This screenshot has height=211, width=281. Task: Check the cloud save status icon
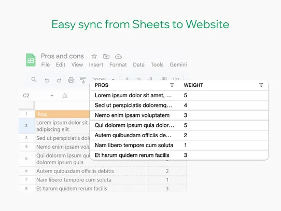click(118, 56)
